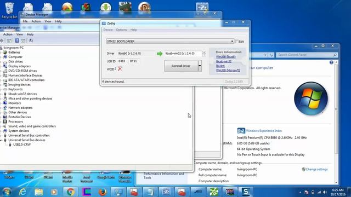Viewport: 351px width, 197px height.
Task: Click the volume speaker tray icon
Action: [325, 192]
